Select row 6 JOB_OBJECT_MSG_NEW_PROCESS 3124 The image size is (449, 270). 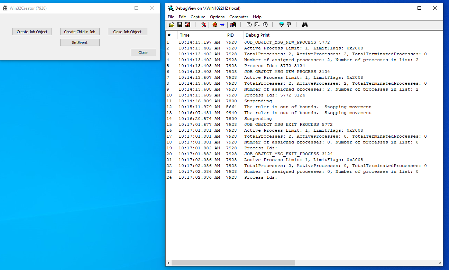click(304, 72)
